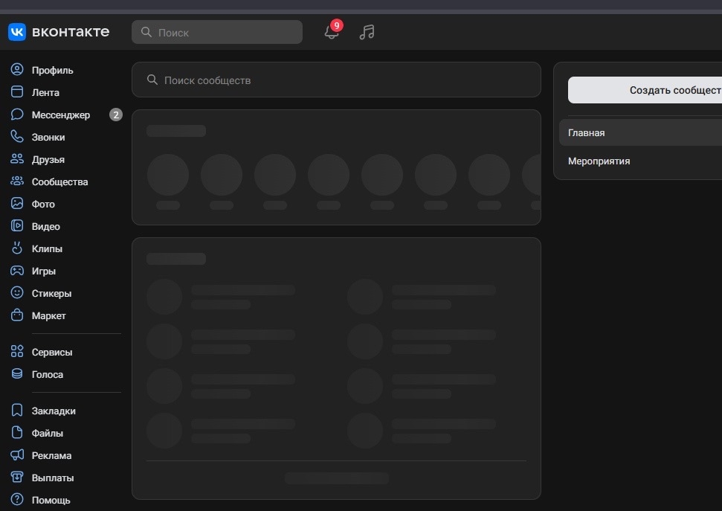The width and height of the screenshot is (722, 511).
Task: Click the Лента sidebar icon
Action: tap(17, 91)
